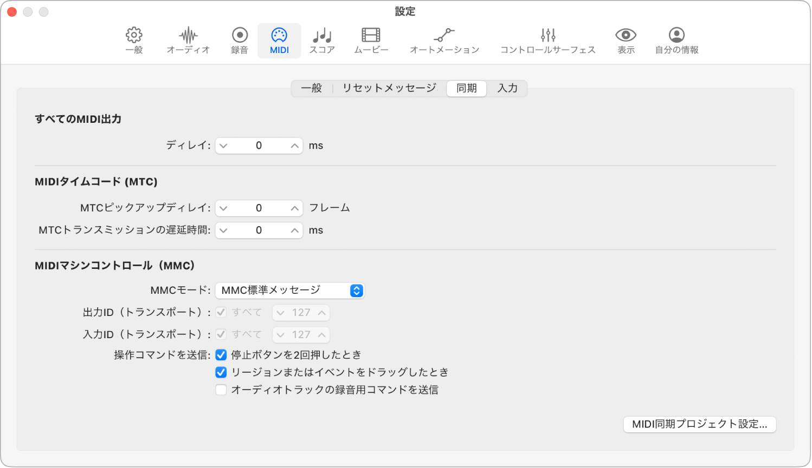Uncheck リージョンまたはイベントをドラッグしたとき option
812x468 pixels.
221,372
